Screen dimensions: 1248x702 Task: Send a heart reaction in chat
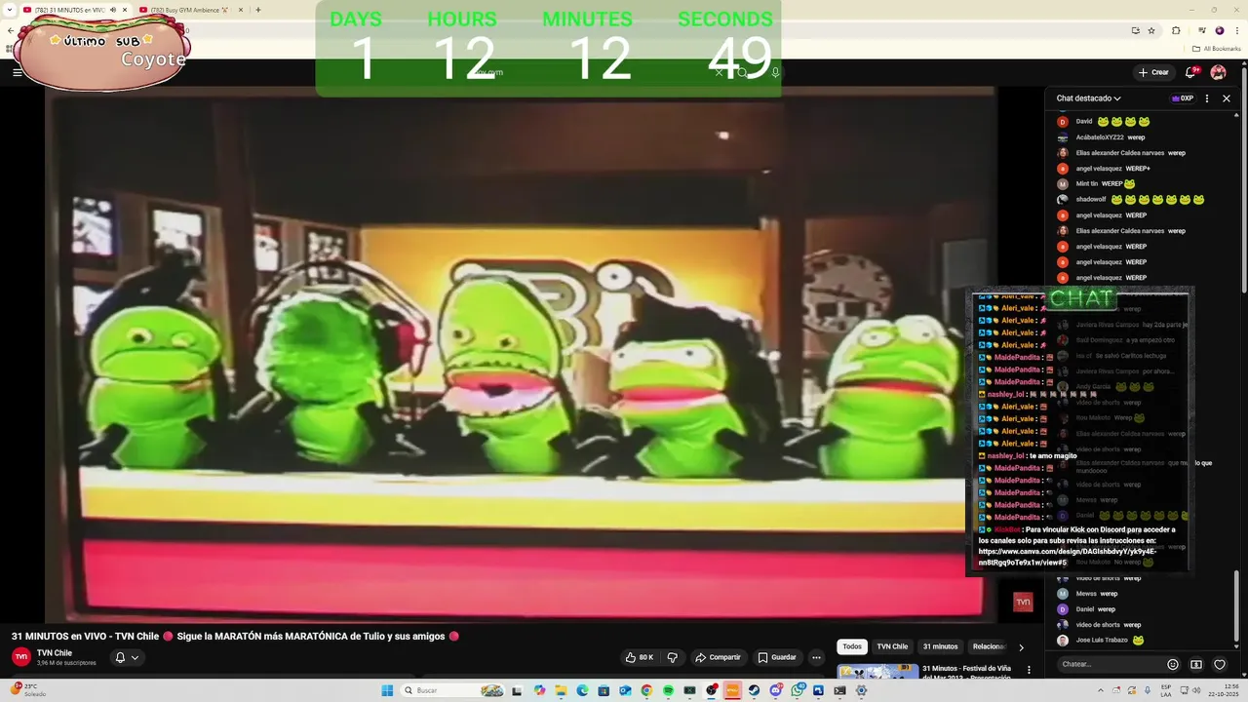click(1219, 664)
